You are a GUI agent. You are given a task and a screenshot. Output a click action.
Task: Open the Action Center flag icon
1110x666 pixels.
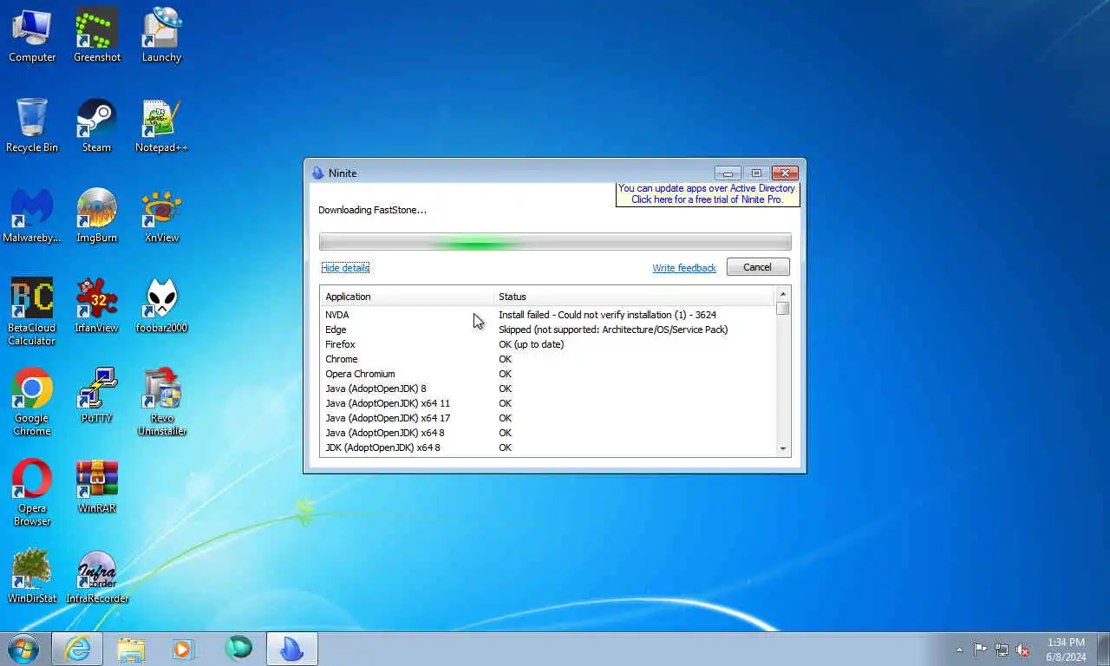(x=980, y=650)
